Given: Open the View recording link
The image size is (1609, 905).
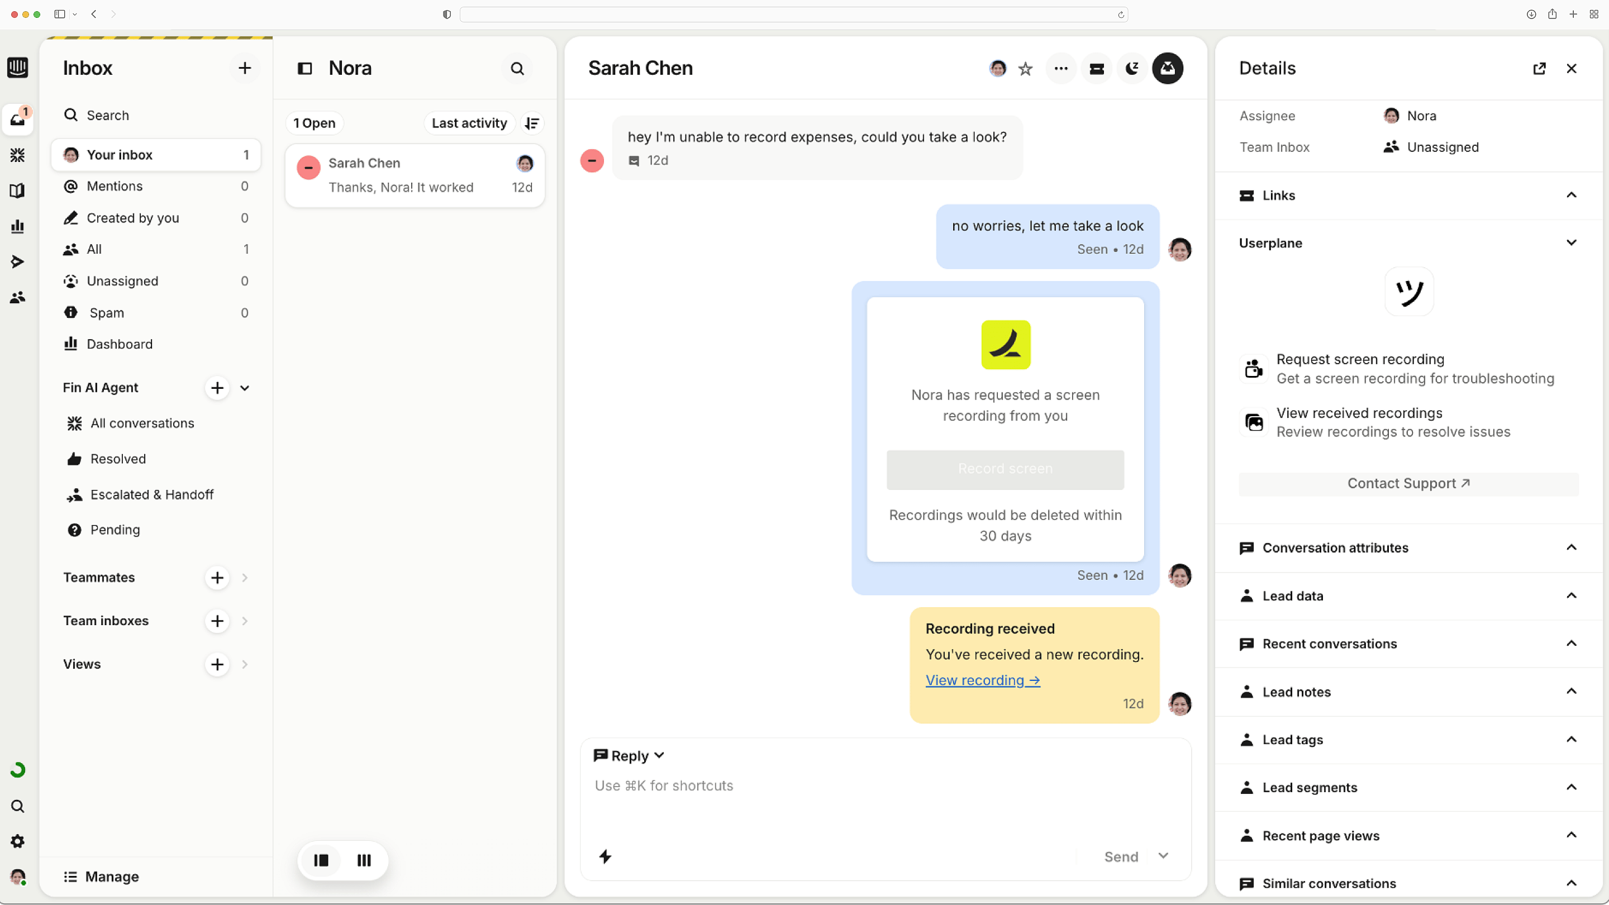Looking at the screenshot, I should pos(983,680).
